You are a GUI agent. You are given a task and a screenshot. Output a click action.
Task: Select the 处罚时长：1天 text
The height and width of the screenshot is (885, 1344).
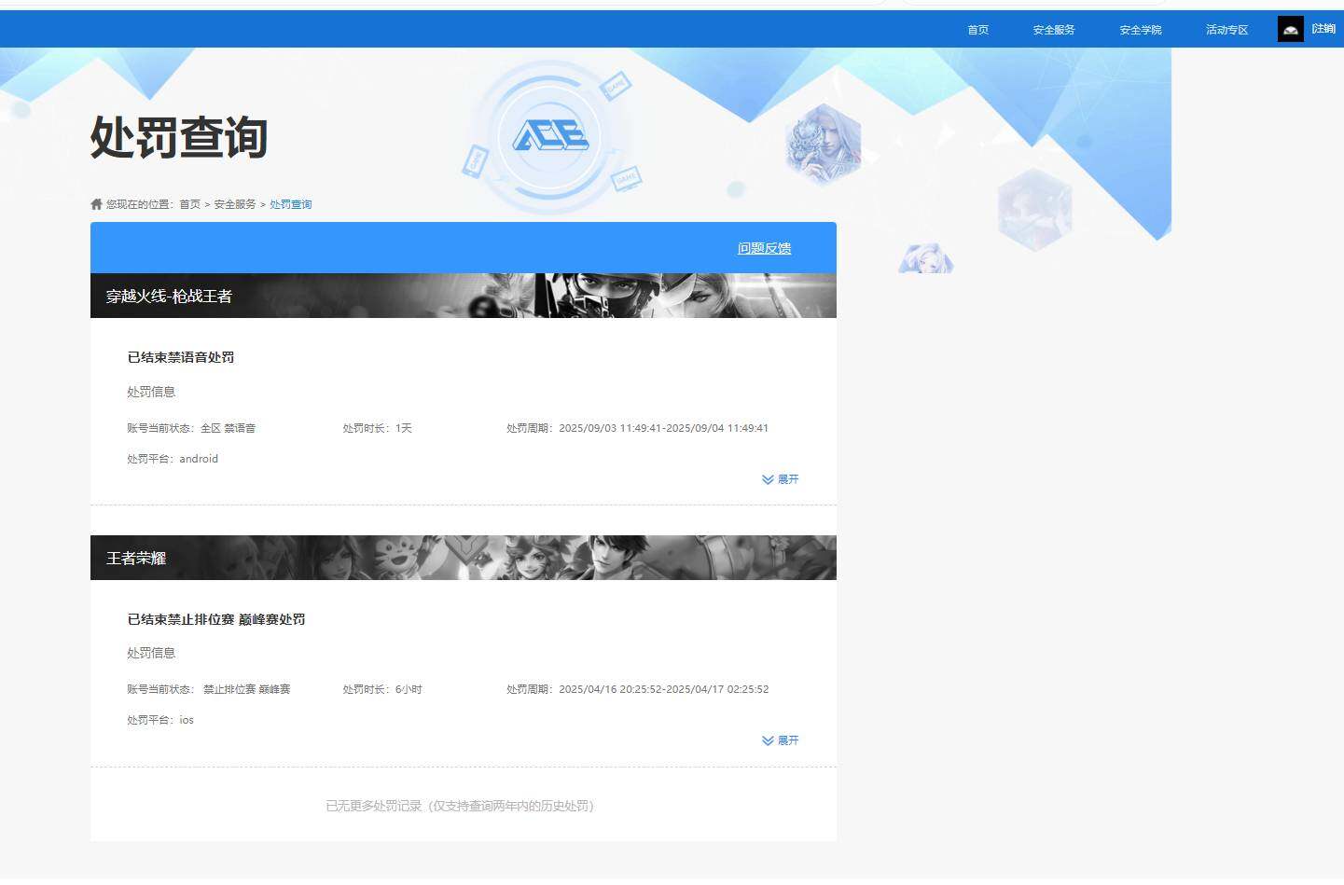click(x=378, y=428)
